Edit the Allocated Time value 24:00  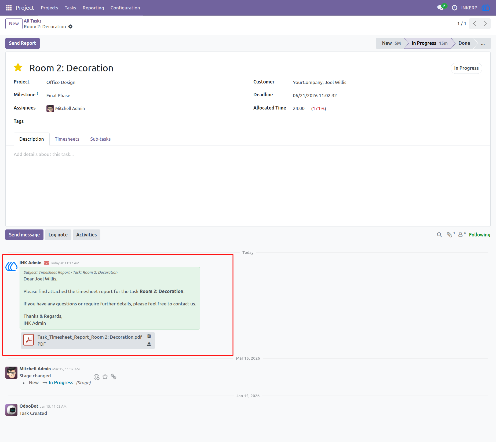pyautogui.click(x=299, y=108)
